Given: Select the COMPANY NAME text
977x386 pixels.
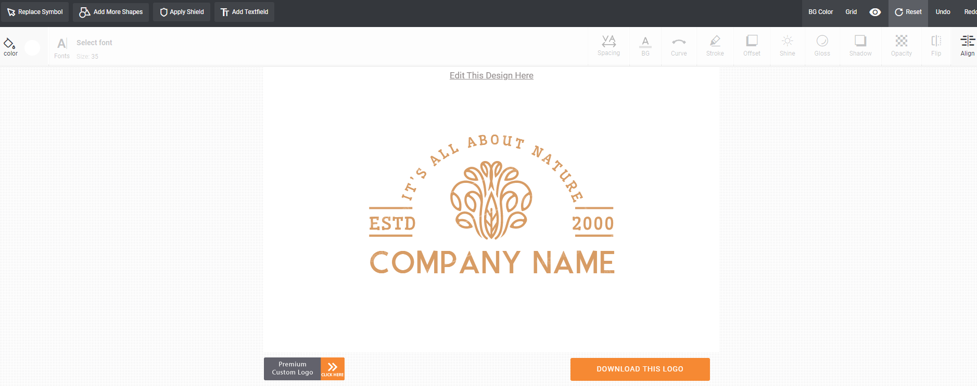Looking at the screenshot, I should point(492,262).
